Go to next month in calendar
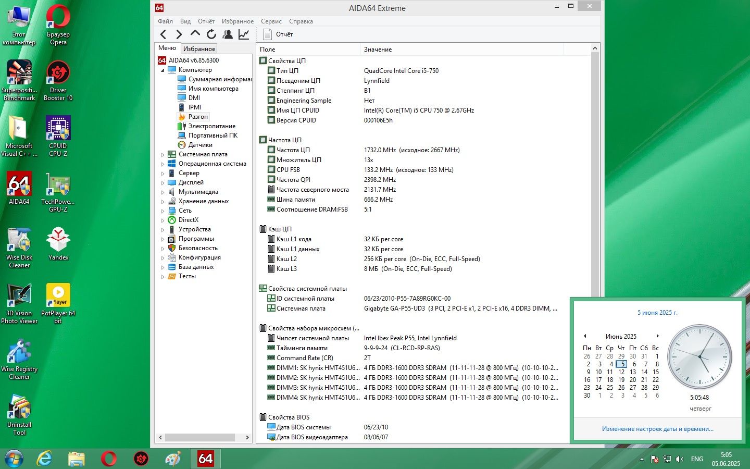This screenshot has height=469, width=750. (658, 336)
